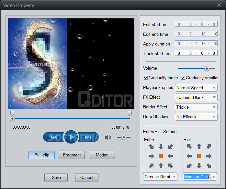Click the Track start time seconds field

[202, 53]
